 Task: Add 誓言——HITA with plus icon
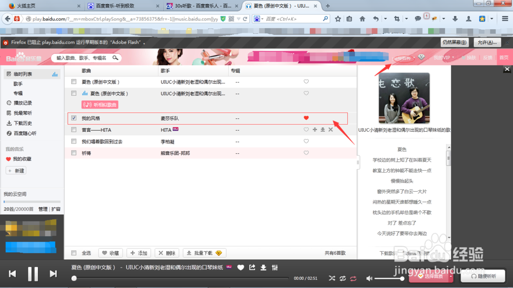(x=315, y=130)
